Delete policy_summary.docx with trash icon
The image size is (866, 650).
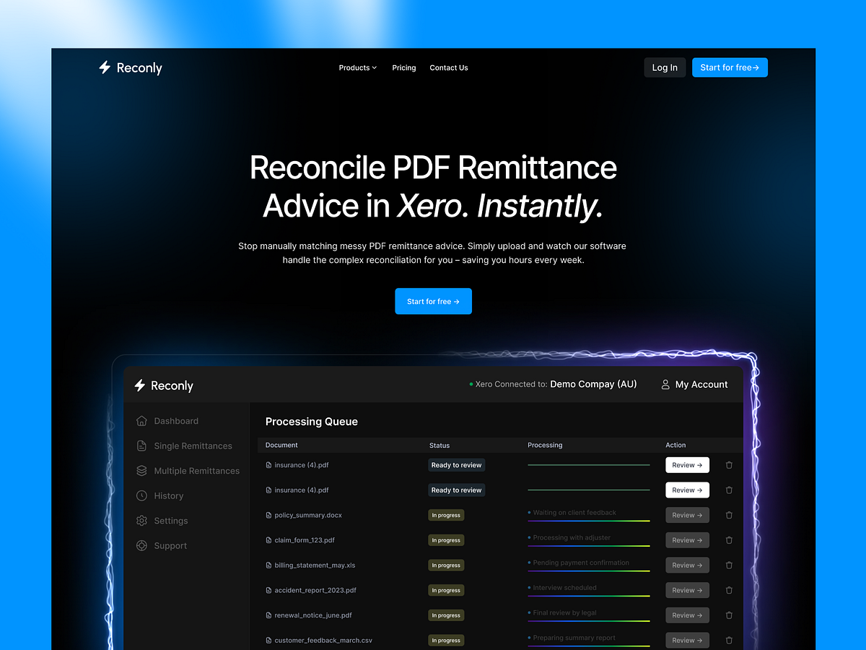click(729, 515)
